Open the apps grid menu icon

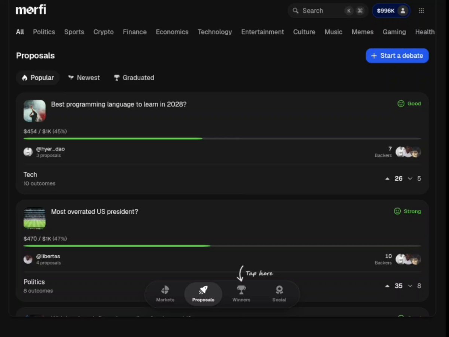tap(421, 11)
